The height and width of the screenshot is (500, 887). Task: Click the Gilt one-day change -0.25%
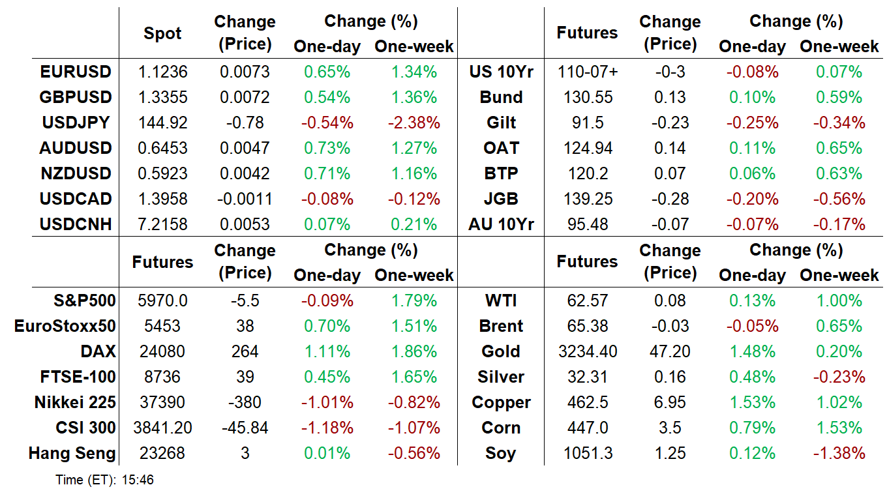pyautogui.click(x=752, y=123)
